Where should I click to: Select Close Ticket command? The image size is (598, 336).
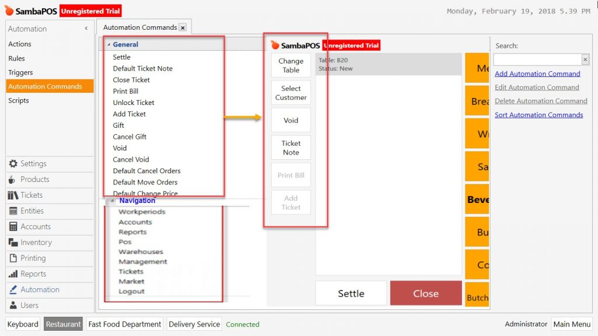(131, 80)
